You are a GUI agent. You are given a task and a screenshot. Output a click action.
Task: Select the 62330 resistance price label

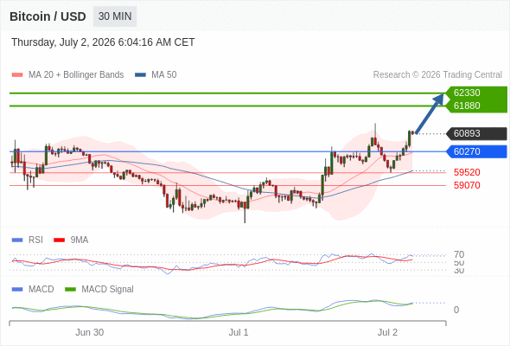467,93
